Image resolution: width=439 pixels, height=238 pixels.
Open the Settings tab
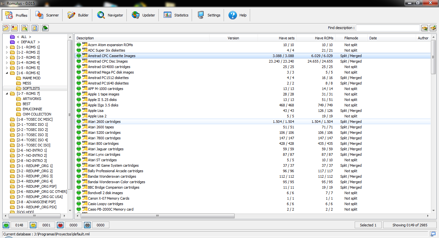209,15
